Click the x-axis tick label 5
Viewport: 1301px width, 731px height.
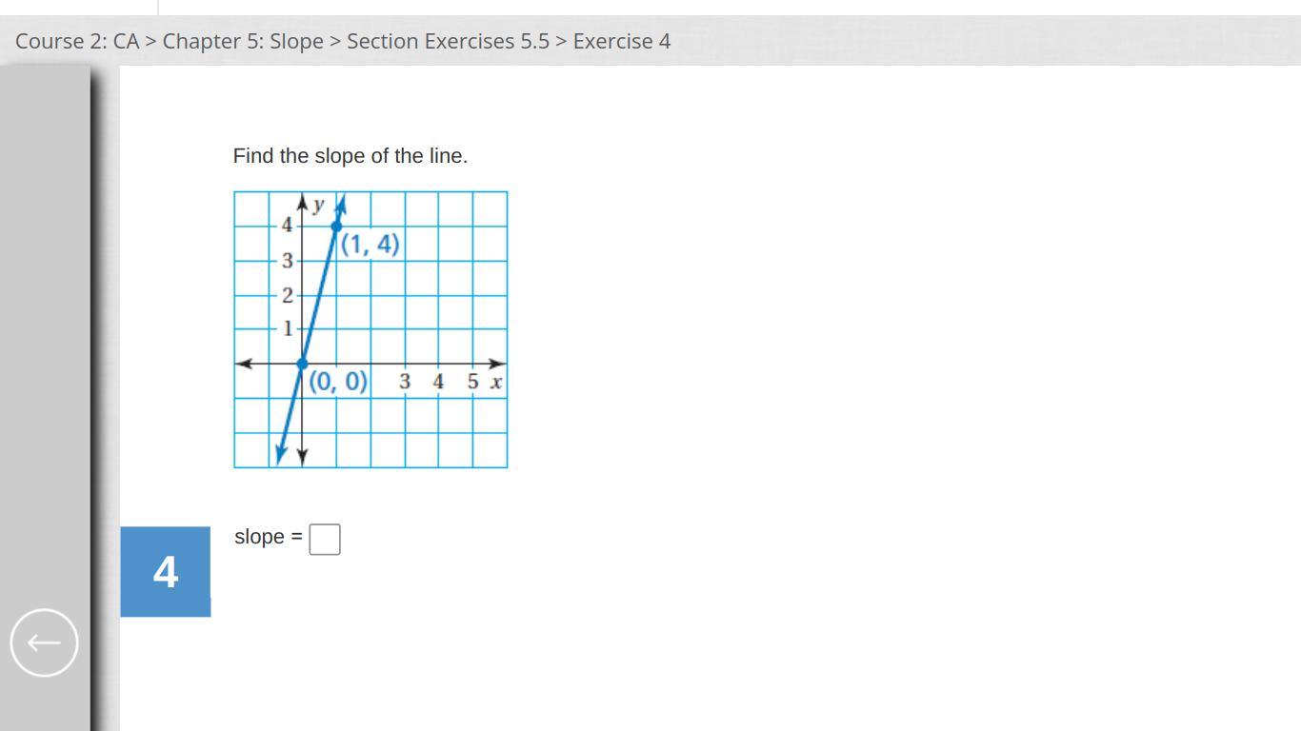coord(472,382)
